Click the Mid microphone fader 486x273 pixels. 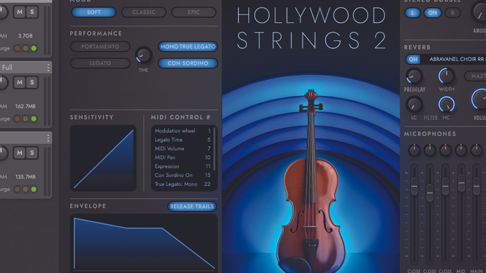pyautogui.click(x=461, y=183)
